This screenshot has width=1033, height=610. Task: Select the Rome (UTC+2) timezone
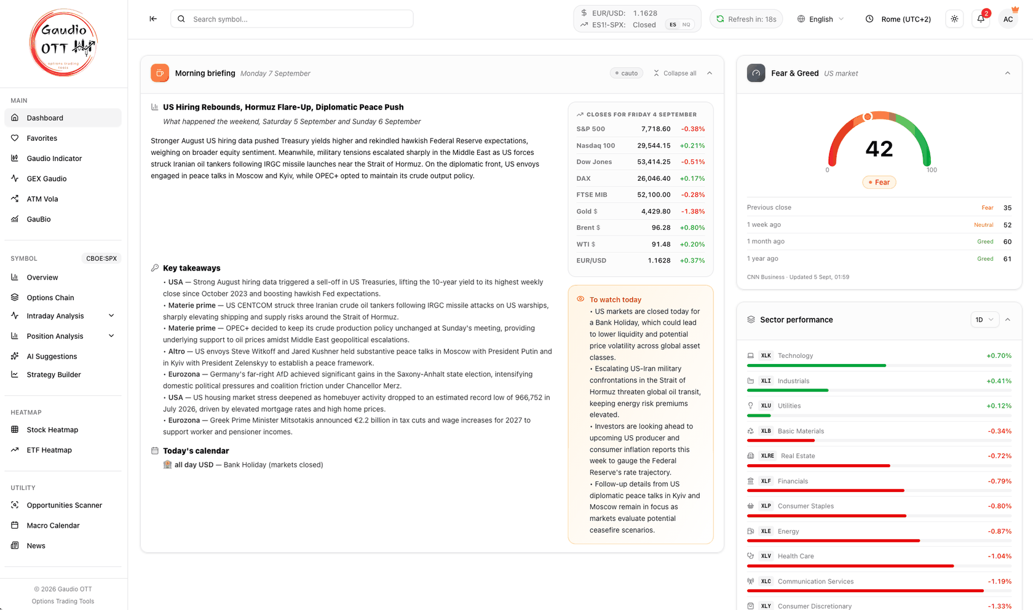click(898, 19)
